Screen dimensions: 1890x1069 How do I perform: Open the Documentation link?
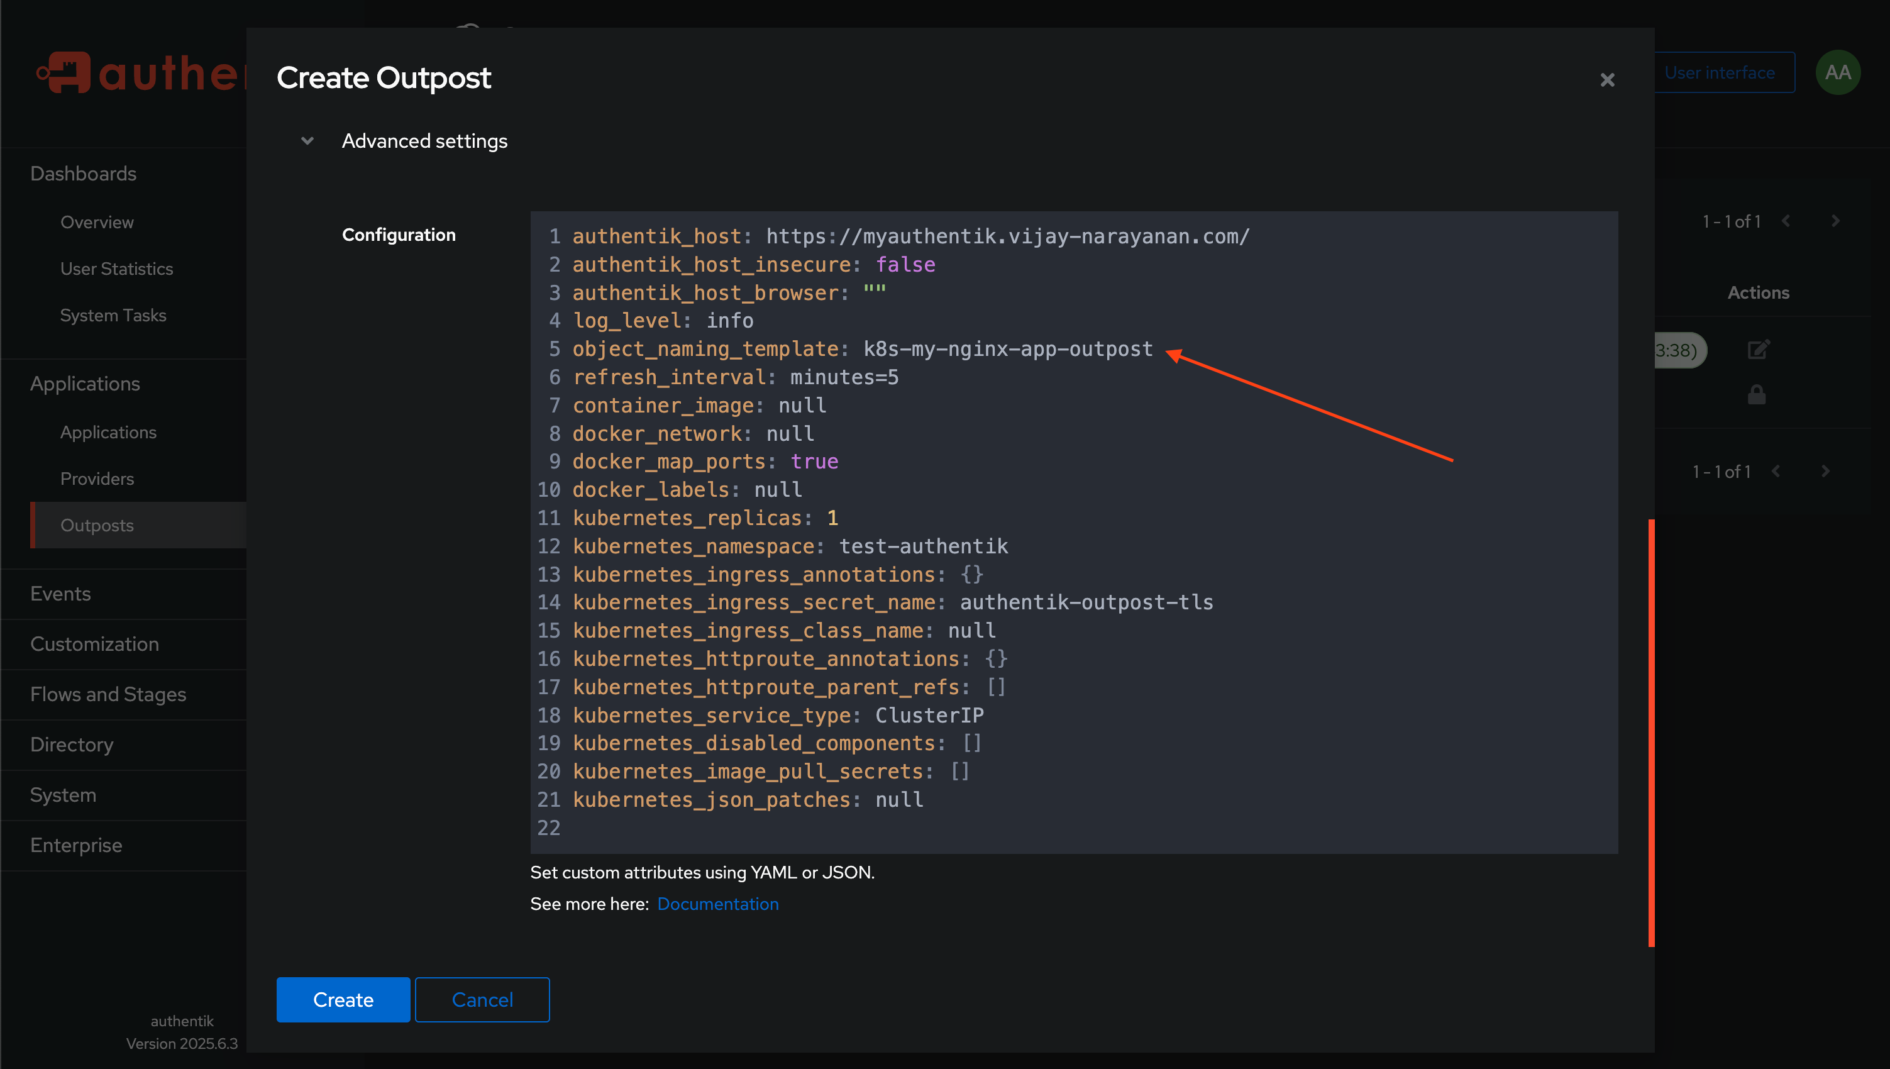717,904
